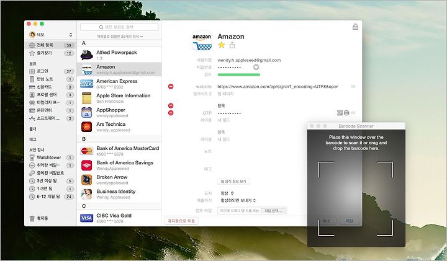This screenshot has width=447, height=261.
Task: Lock the vault with the padlock icon
Action: [x=355, y=27]
